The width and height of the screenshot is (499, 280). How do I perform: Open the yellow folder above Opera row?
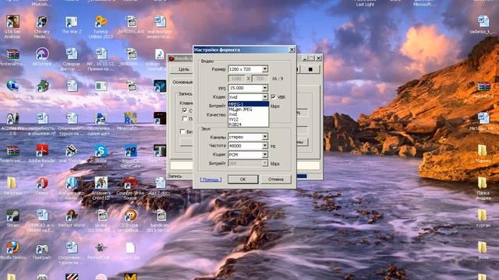[12, 186]
